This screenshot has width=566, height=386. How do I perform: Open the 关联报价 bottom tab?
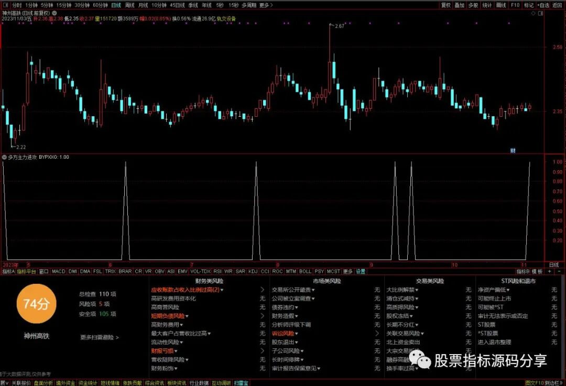click(x=21, y=383)
